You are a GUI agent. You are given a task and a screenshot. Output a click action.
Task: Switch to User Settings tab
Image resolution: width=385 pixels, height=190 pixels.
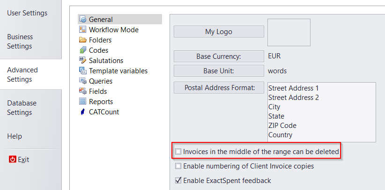tap(27, 13)
